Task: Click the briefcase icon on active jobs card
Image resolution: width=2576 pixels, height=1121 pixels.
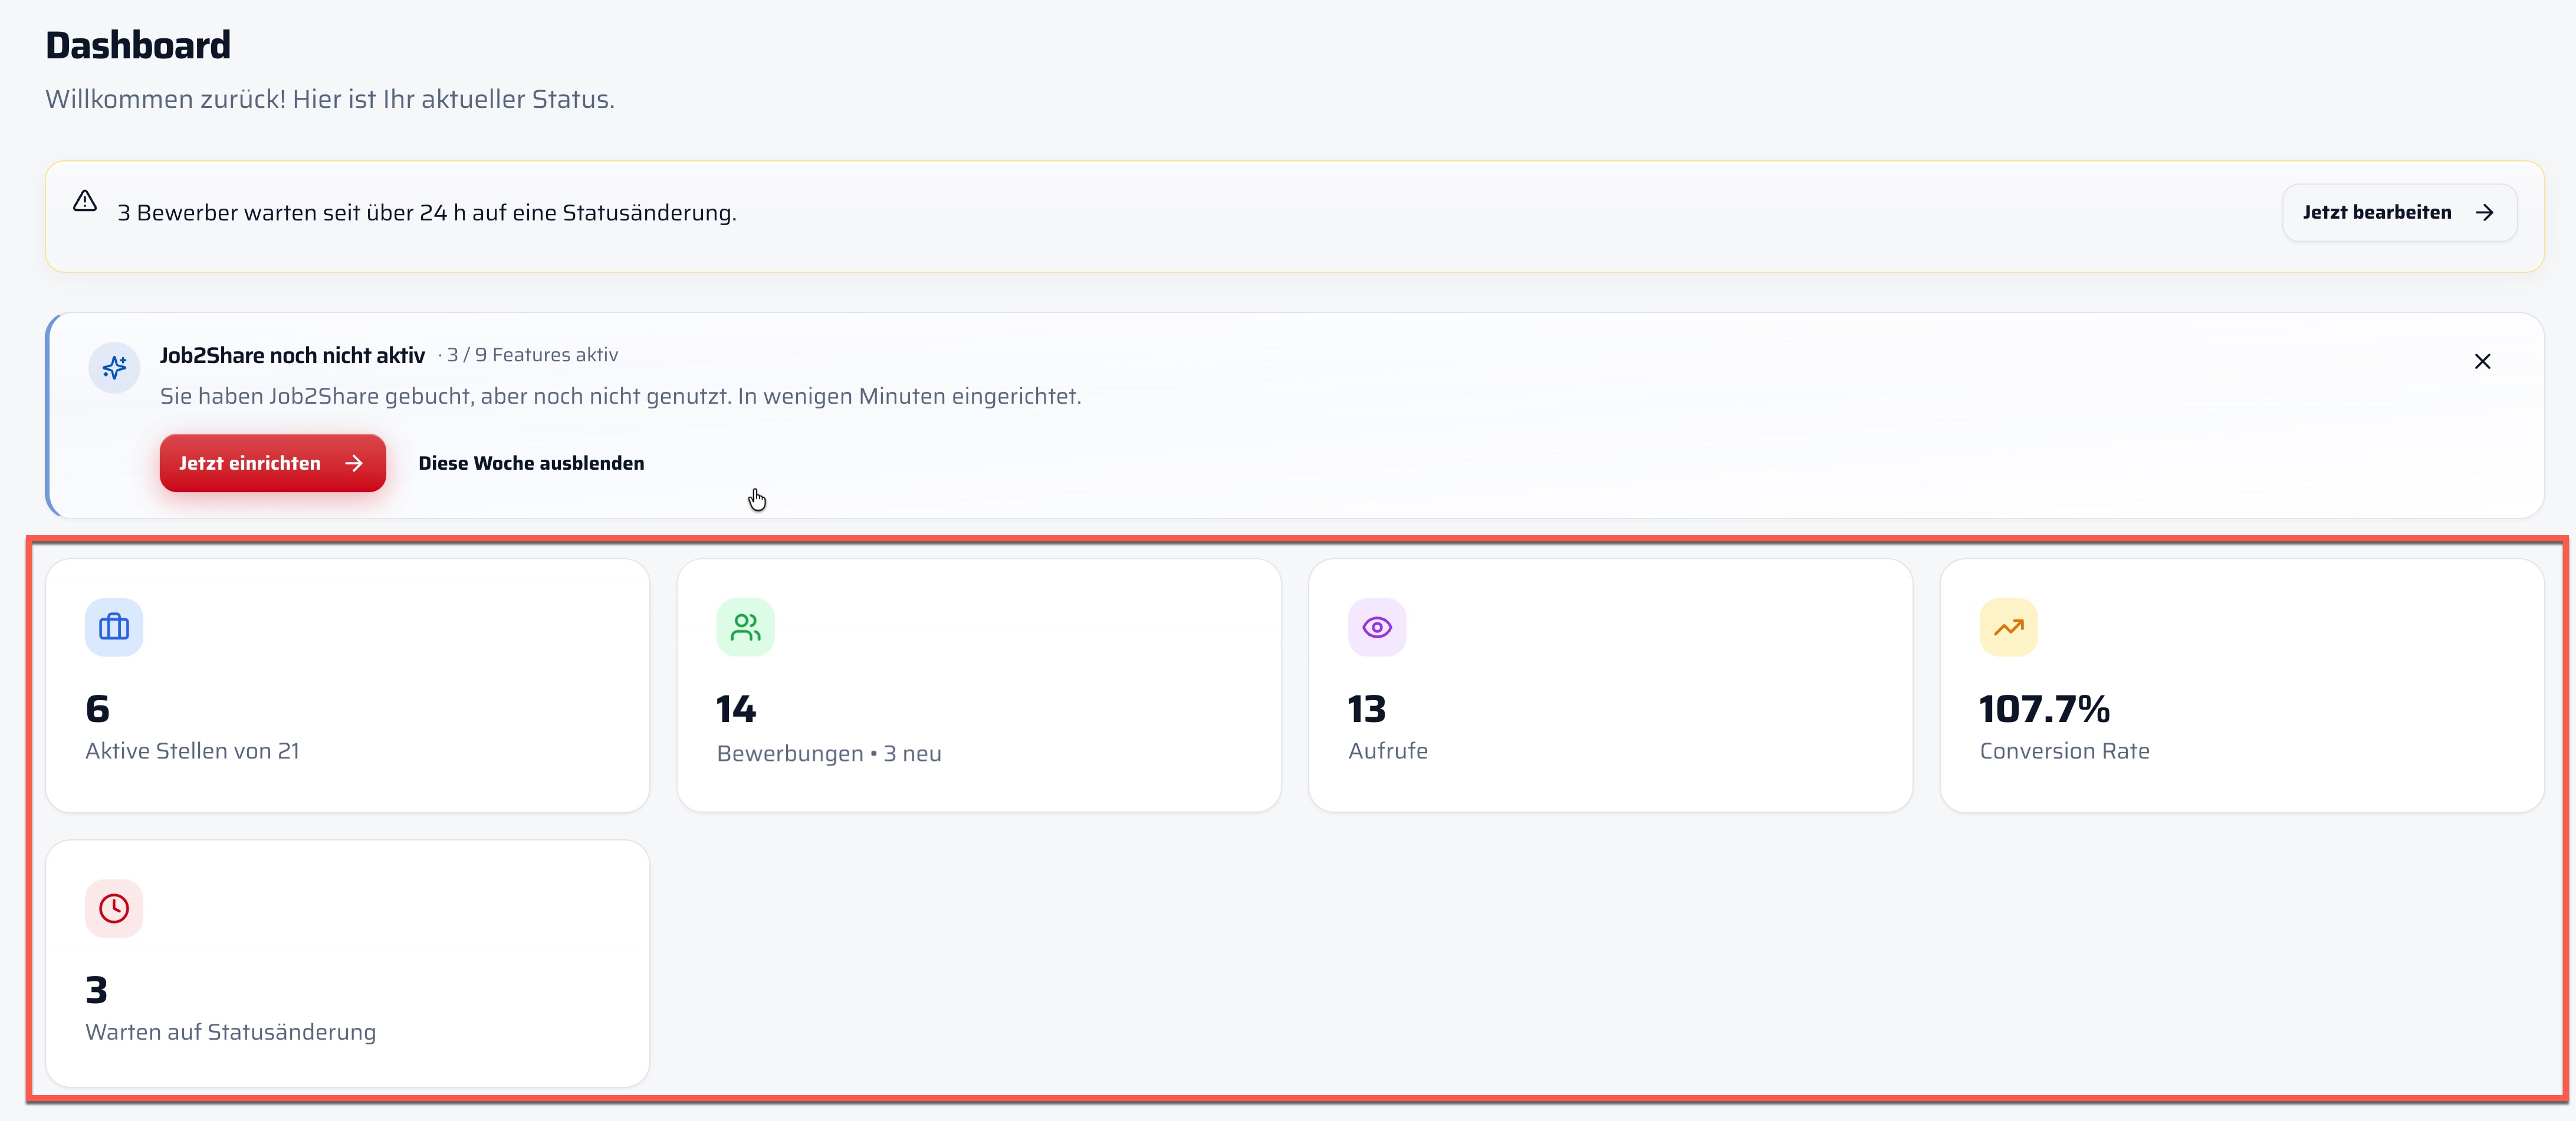Action: coord(114,628)
